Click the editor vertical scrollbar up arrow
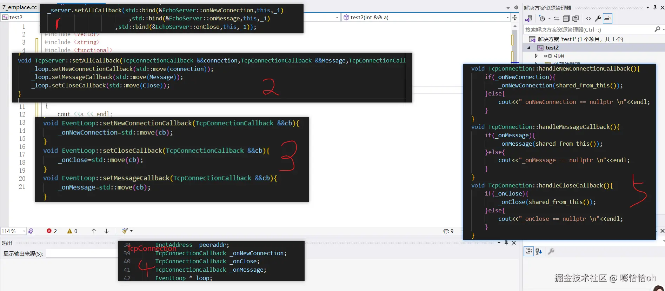The width and height of the screenshot is (665, 291). (x=515, y=26)
